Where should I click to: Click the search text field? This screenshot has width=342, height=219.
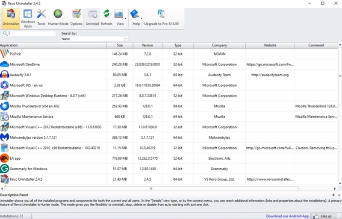[32, 34]
